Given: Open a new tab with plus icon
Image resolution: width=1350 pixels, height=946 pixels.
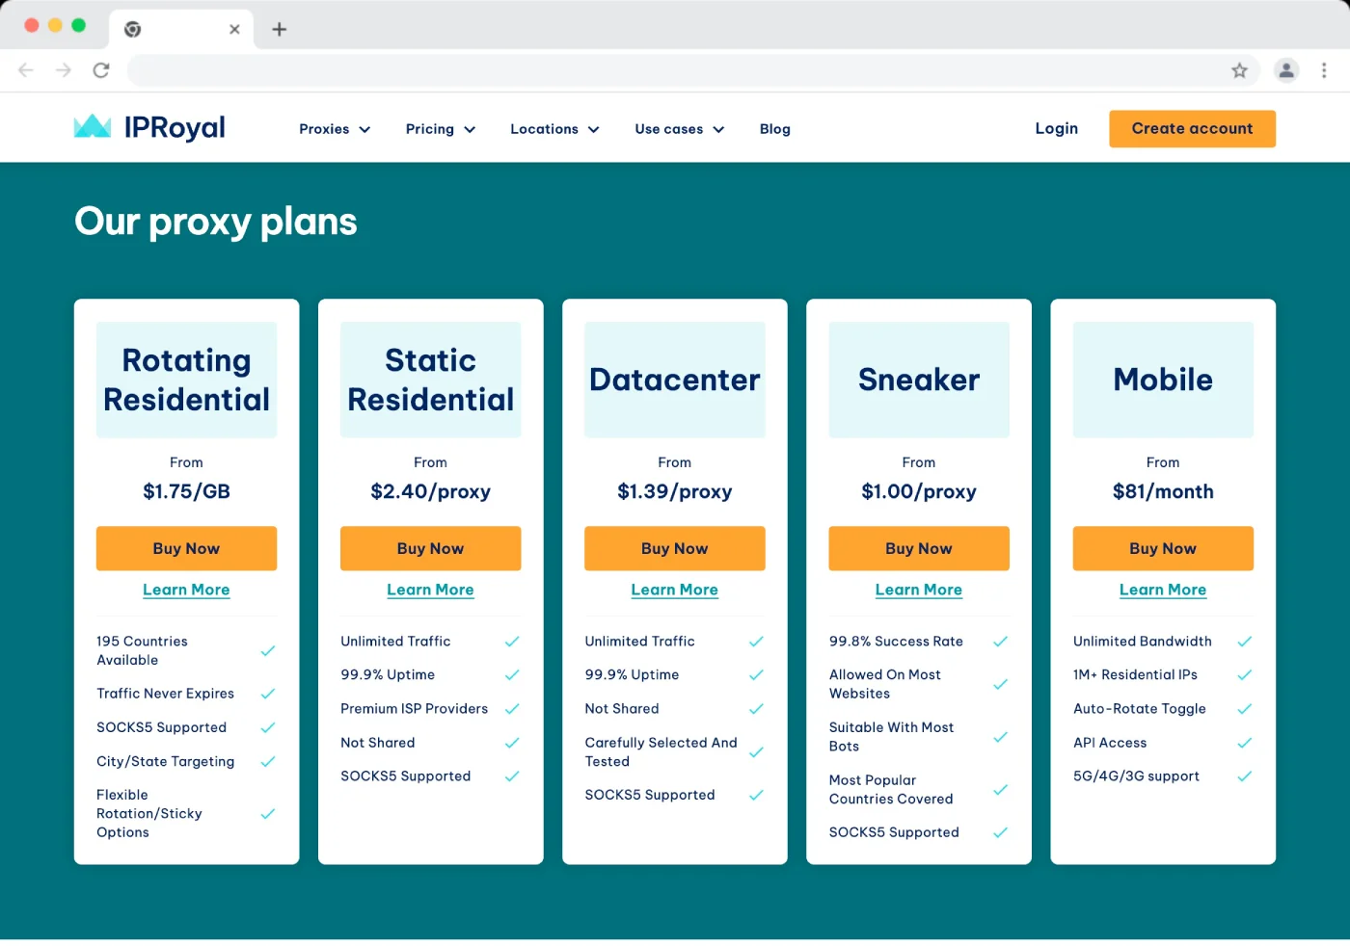Looking at the screenshot, I should [280, 29].
